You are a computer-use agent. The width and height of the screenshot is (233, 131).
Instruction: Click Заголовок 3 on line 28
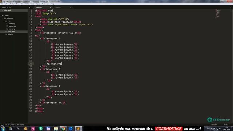click(52, 86)
